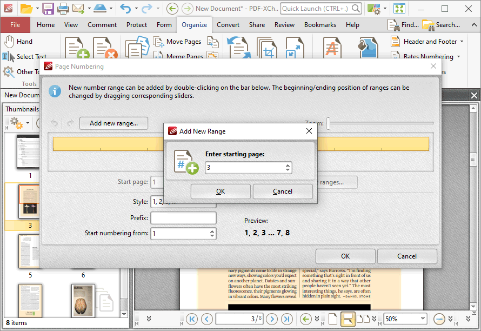The width and height of the screenshot is (481, 331).
Task: Open the Header and Footer dropdown
Action: tap(462, 42)
